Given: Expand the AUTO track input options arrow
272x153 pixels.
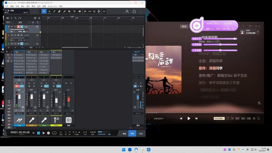Looking at the screenshot, I should [27, 40].
